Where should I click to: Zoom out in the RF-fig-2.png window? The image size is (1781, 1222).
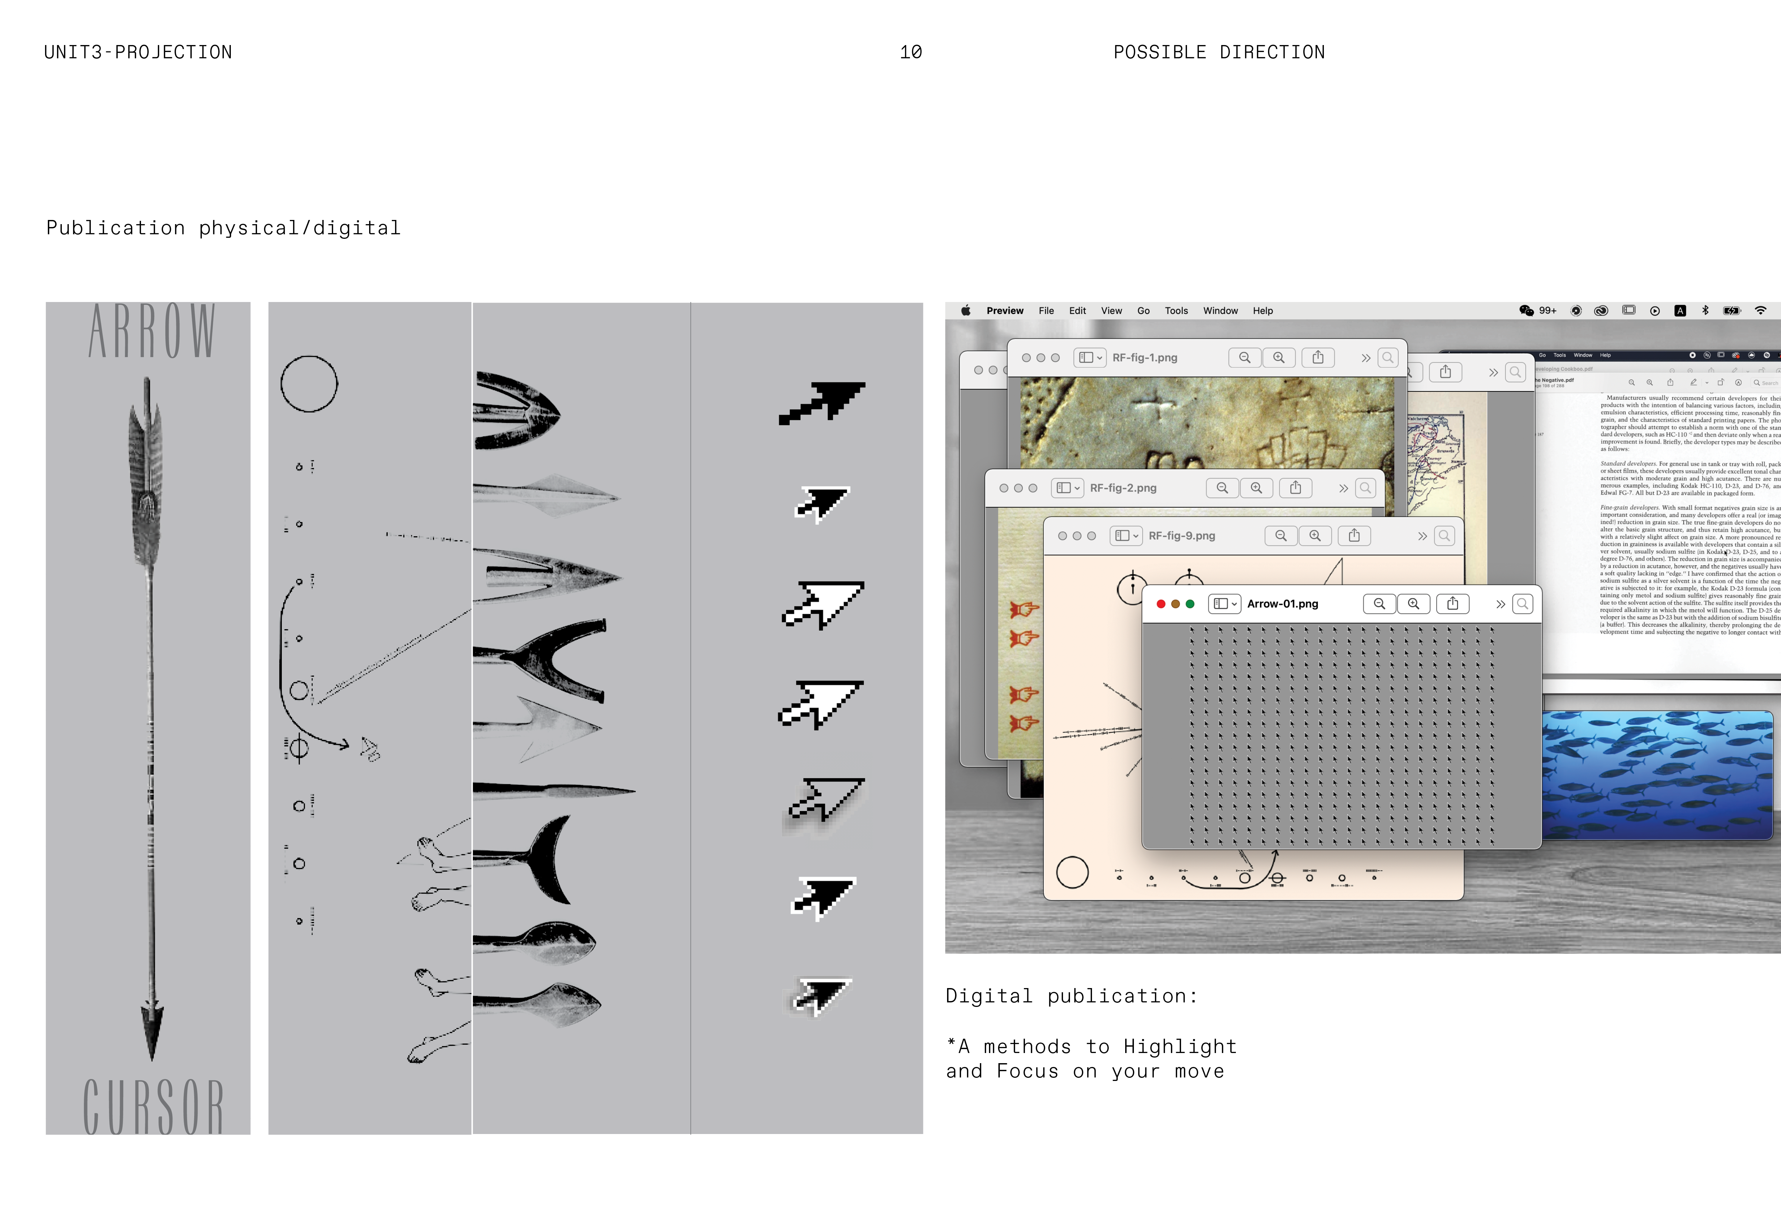(x=1222, y=488)
